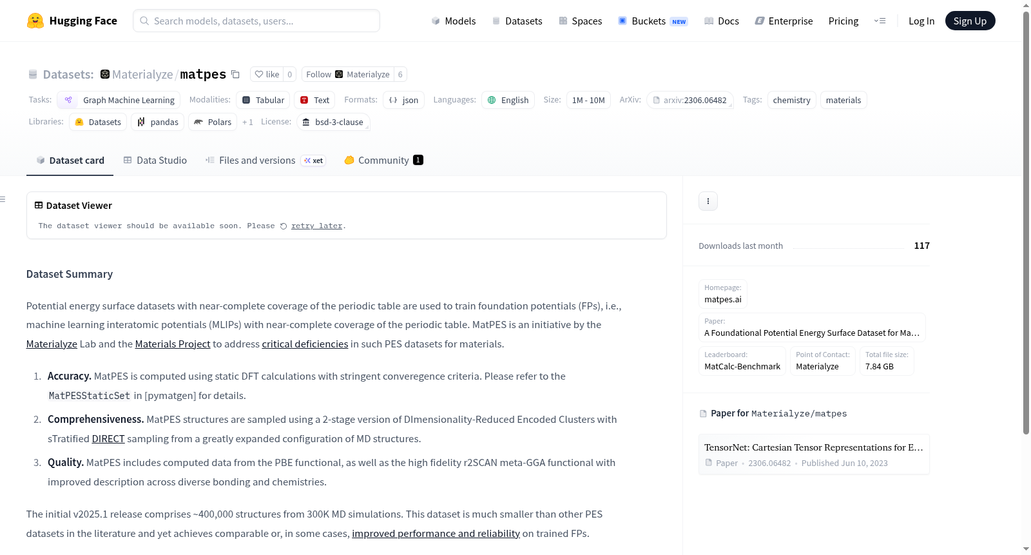The height and width of the screenshot is (555, 1031).
Task: Click the matpes.ai homepage value
Action: click(x=723, y=299)
